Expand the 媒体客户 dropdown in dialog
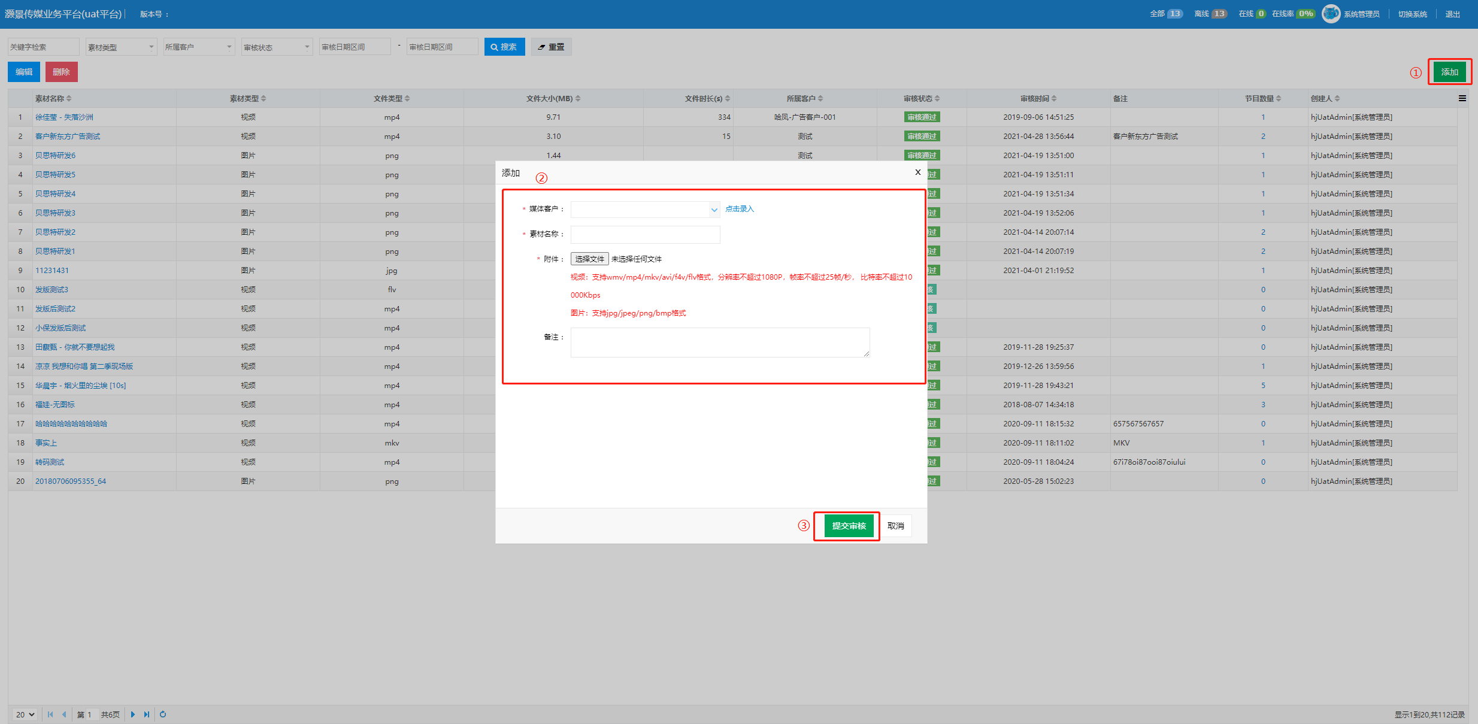 tap(714, 210)
